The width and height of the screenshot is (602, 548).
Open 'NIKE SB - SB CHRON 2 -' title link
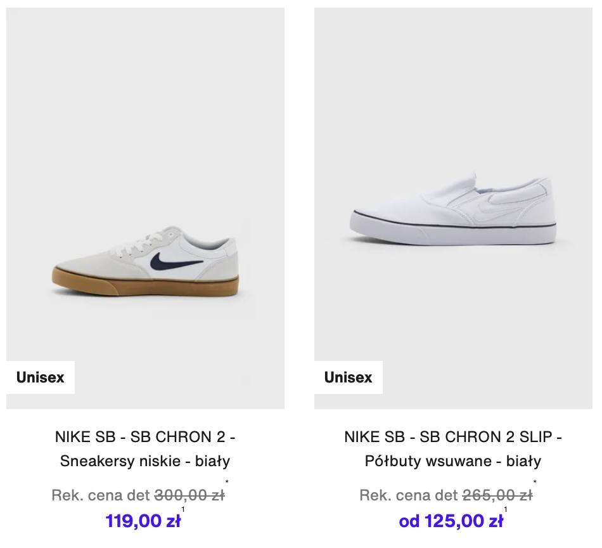point(145,437)
